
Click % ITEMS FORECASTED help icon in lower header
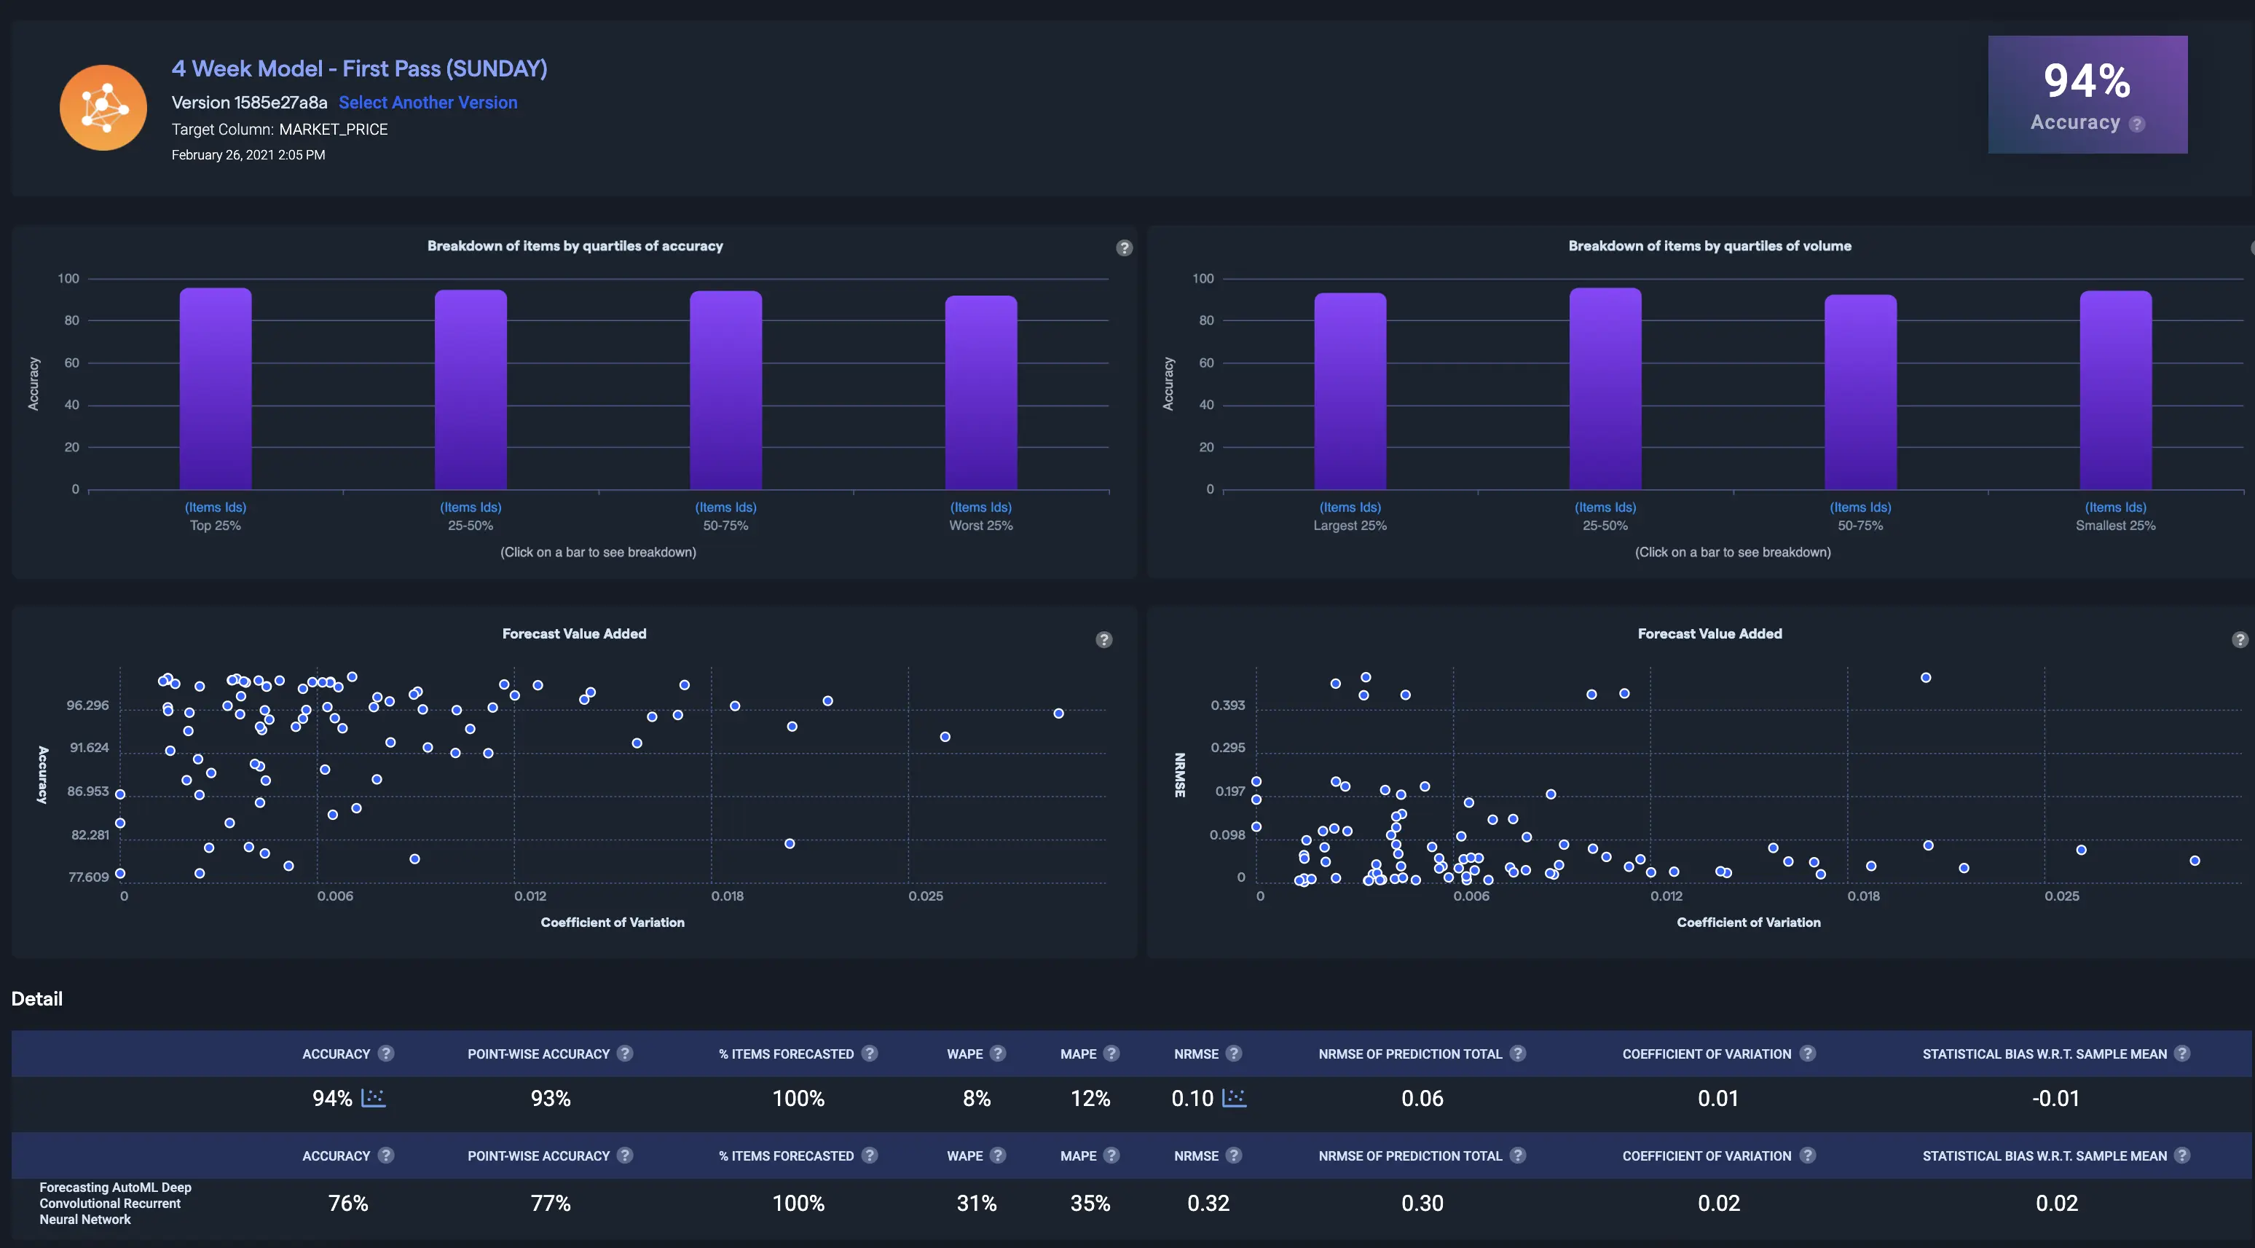[869, 1156]
